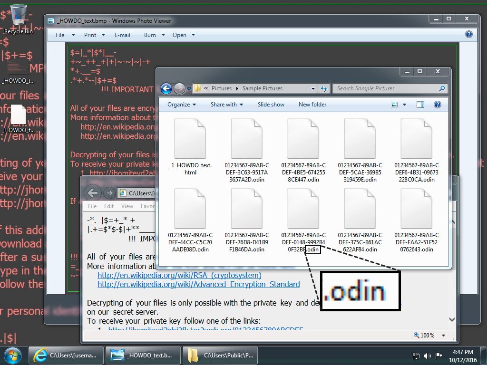Click the taskbar clock 4:47 PM
487x365 pixels.
click(x=463, y=352)
